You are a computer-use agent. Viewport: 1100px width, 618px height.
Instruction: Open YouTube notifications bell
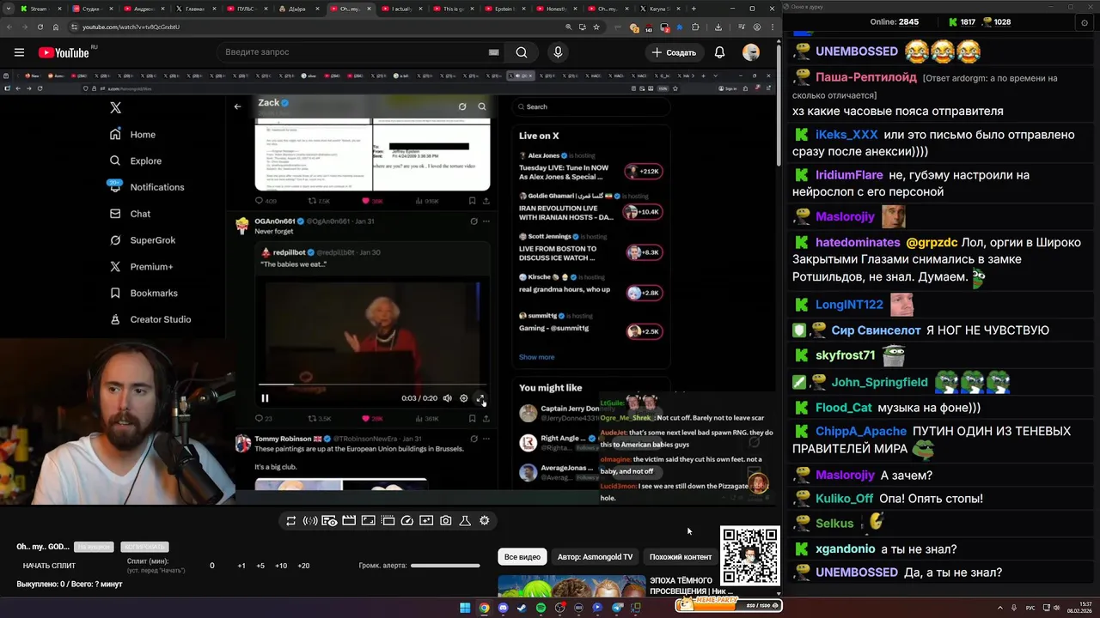720,52
